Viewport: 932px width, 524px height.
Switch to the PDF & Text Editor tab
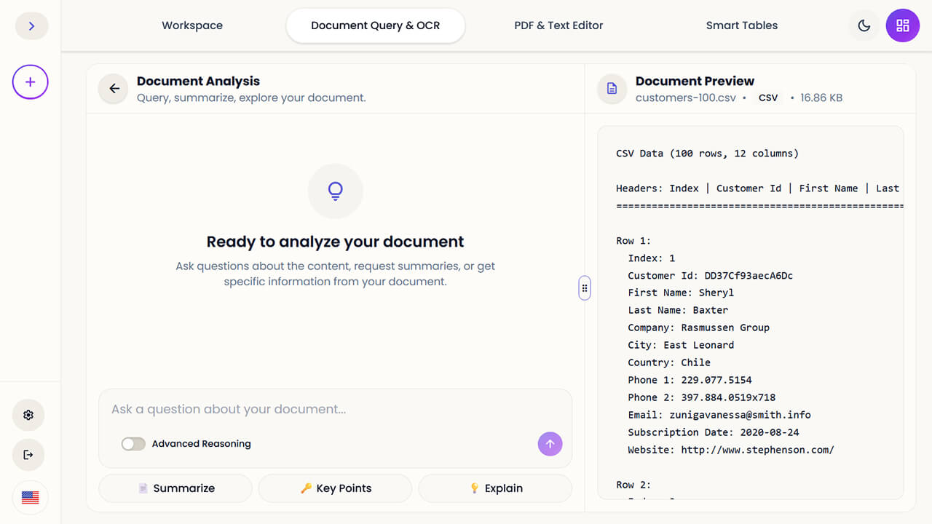coord(558,25)
